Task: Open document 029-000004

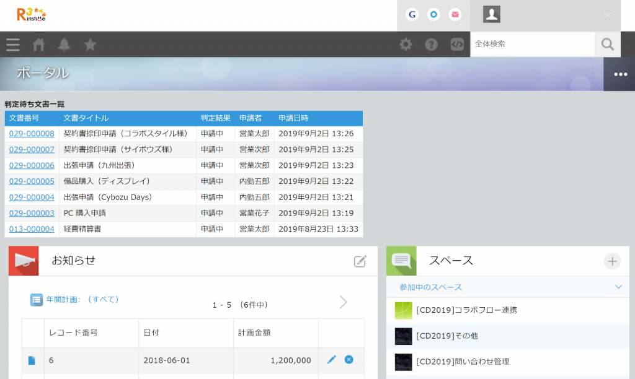Action: pyautogui.click(x=32, y=198)
